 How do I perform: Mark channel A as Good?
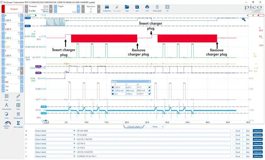tap(238, 131)
